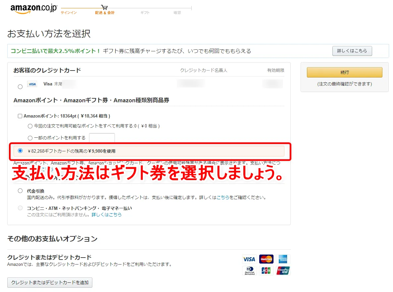This screenshot has height=292, width=393.
Task: Click the small Visa logo beside saved card
Action: pyautogui.click(x=32, y=84)
